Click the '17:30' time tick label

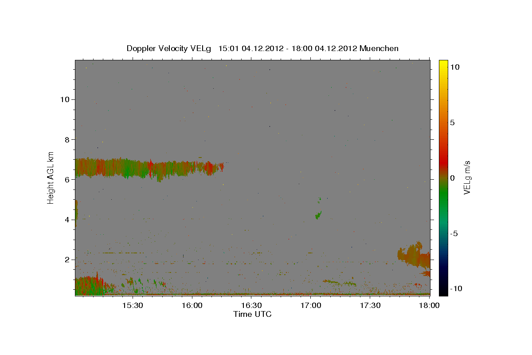coord(370,306)
